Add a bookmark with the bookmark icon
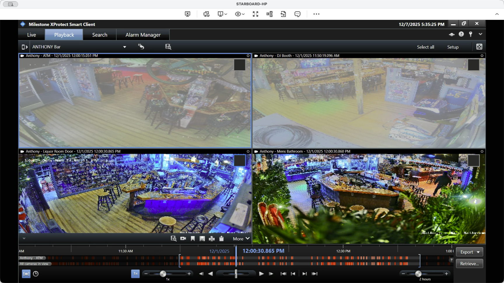 tap(193, 239)
